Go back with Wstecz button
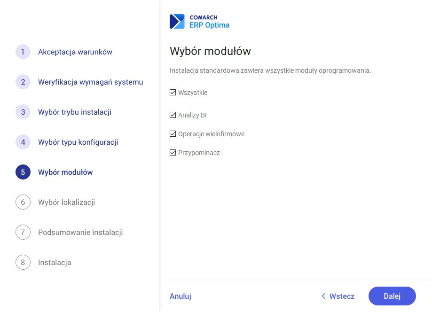Image resolution: width=432 pixels, height=312 pixels. click(338, 296)
